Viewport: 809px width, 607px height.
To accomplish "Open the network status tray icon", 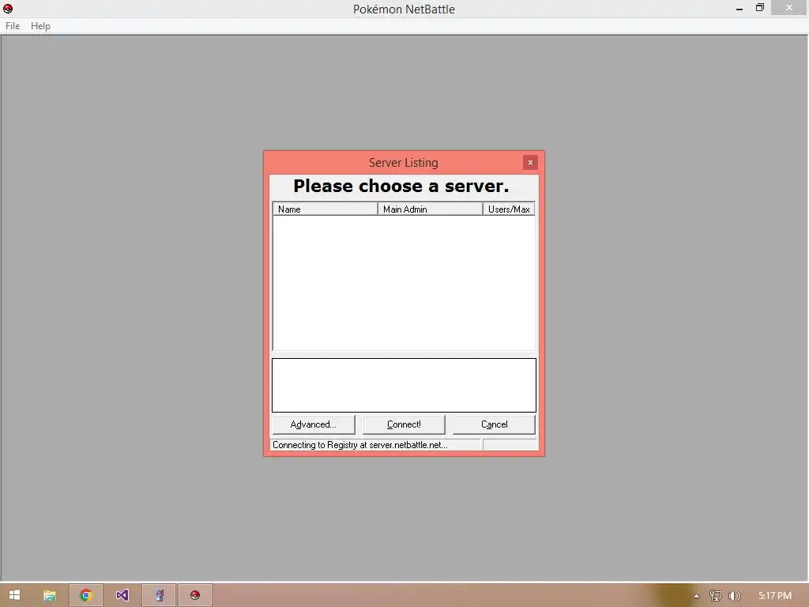I will pyautogui.click(x=715, y=596).
